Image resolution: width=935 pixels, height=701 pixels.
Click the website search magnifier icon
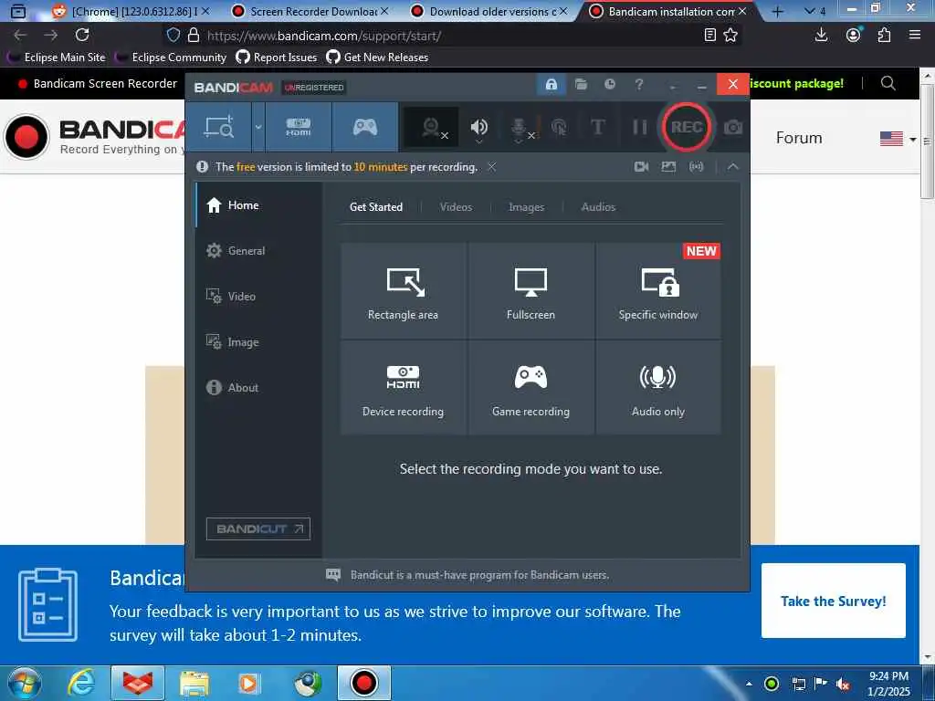click(888, 83)
